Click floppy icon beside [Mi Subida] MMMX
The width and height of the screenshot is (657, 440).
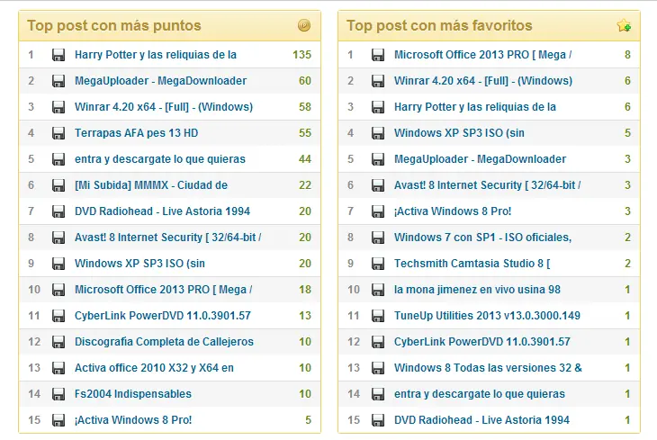point(58,185)
